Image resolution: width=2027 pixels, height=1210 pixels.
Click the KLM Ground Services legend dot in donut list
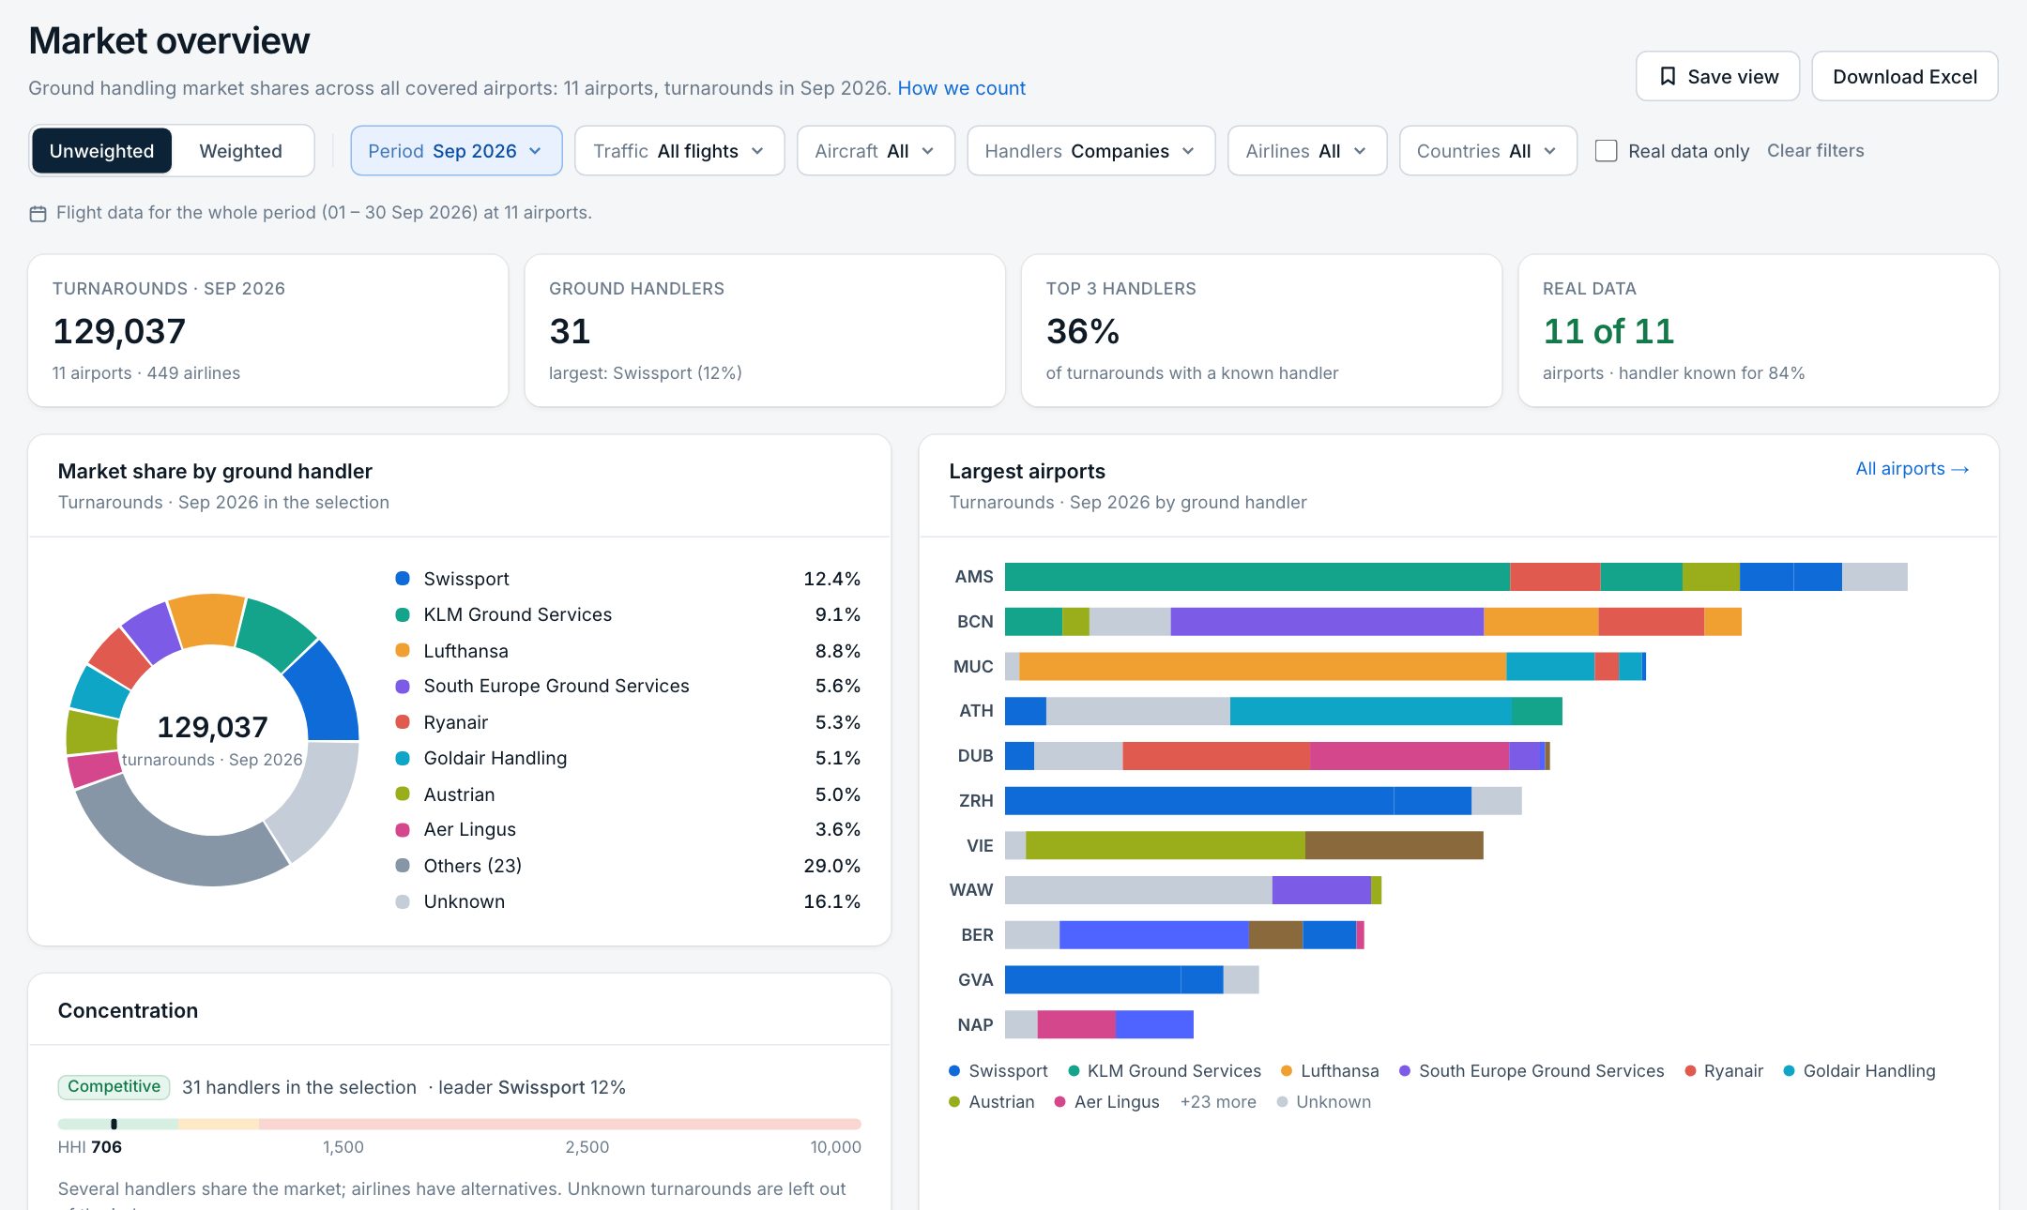coord(403,614)
